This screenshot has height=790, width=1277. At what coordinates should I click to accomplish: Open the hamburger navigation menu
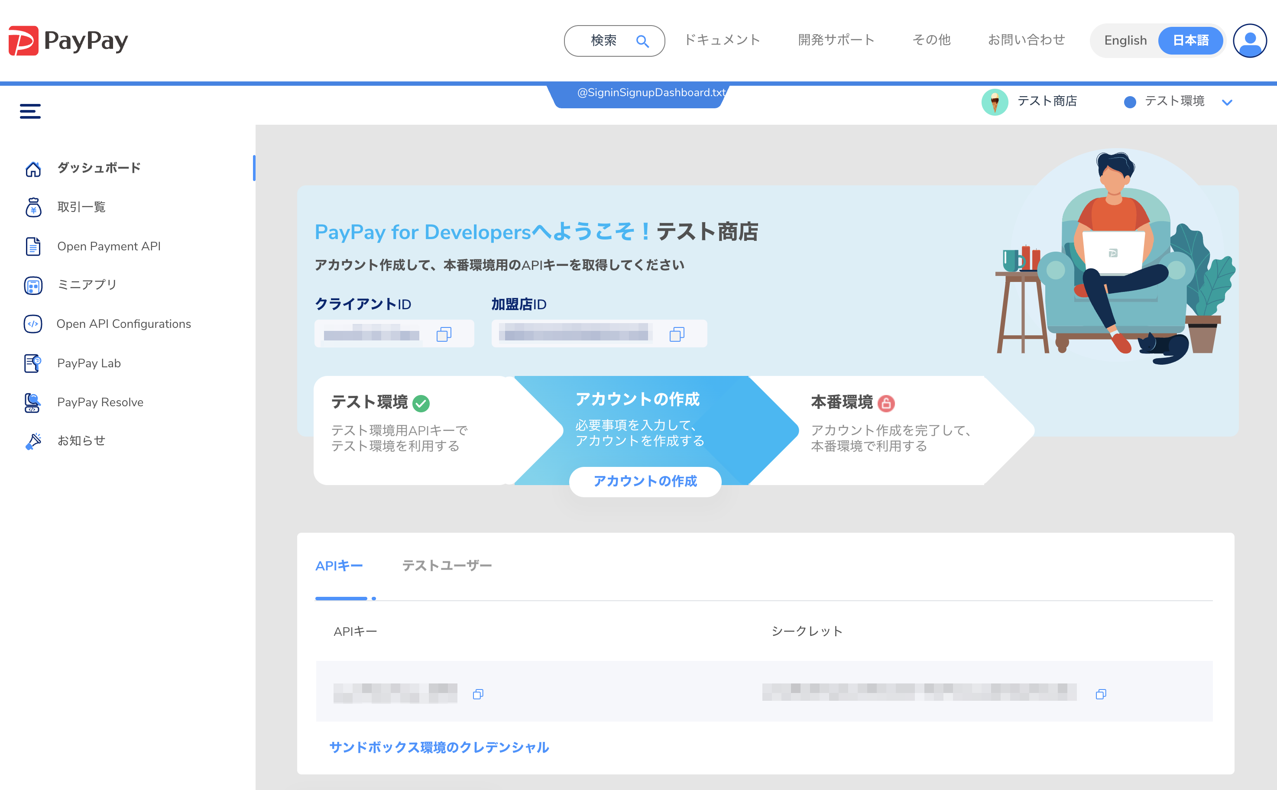(x=30, y=111)
